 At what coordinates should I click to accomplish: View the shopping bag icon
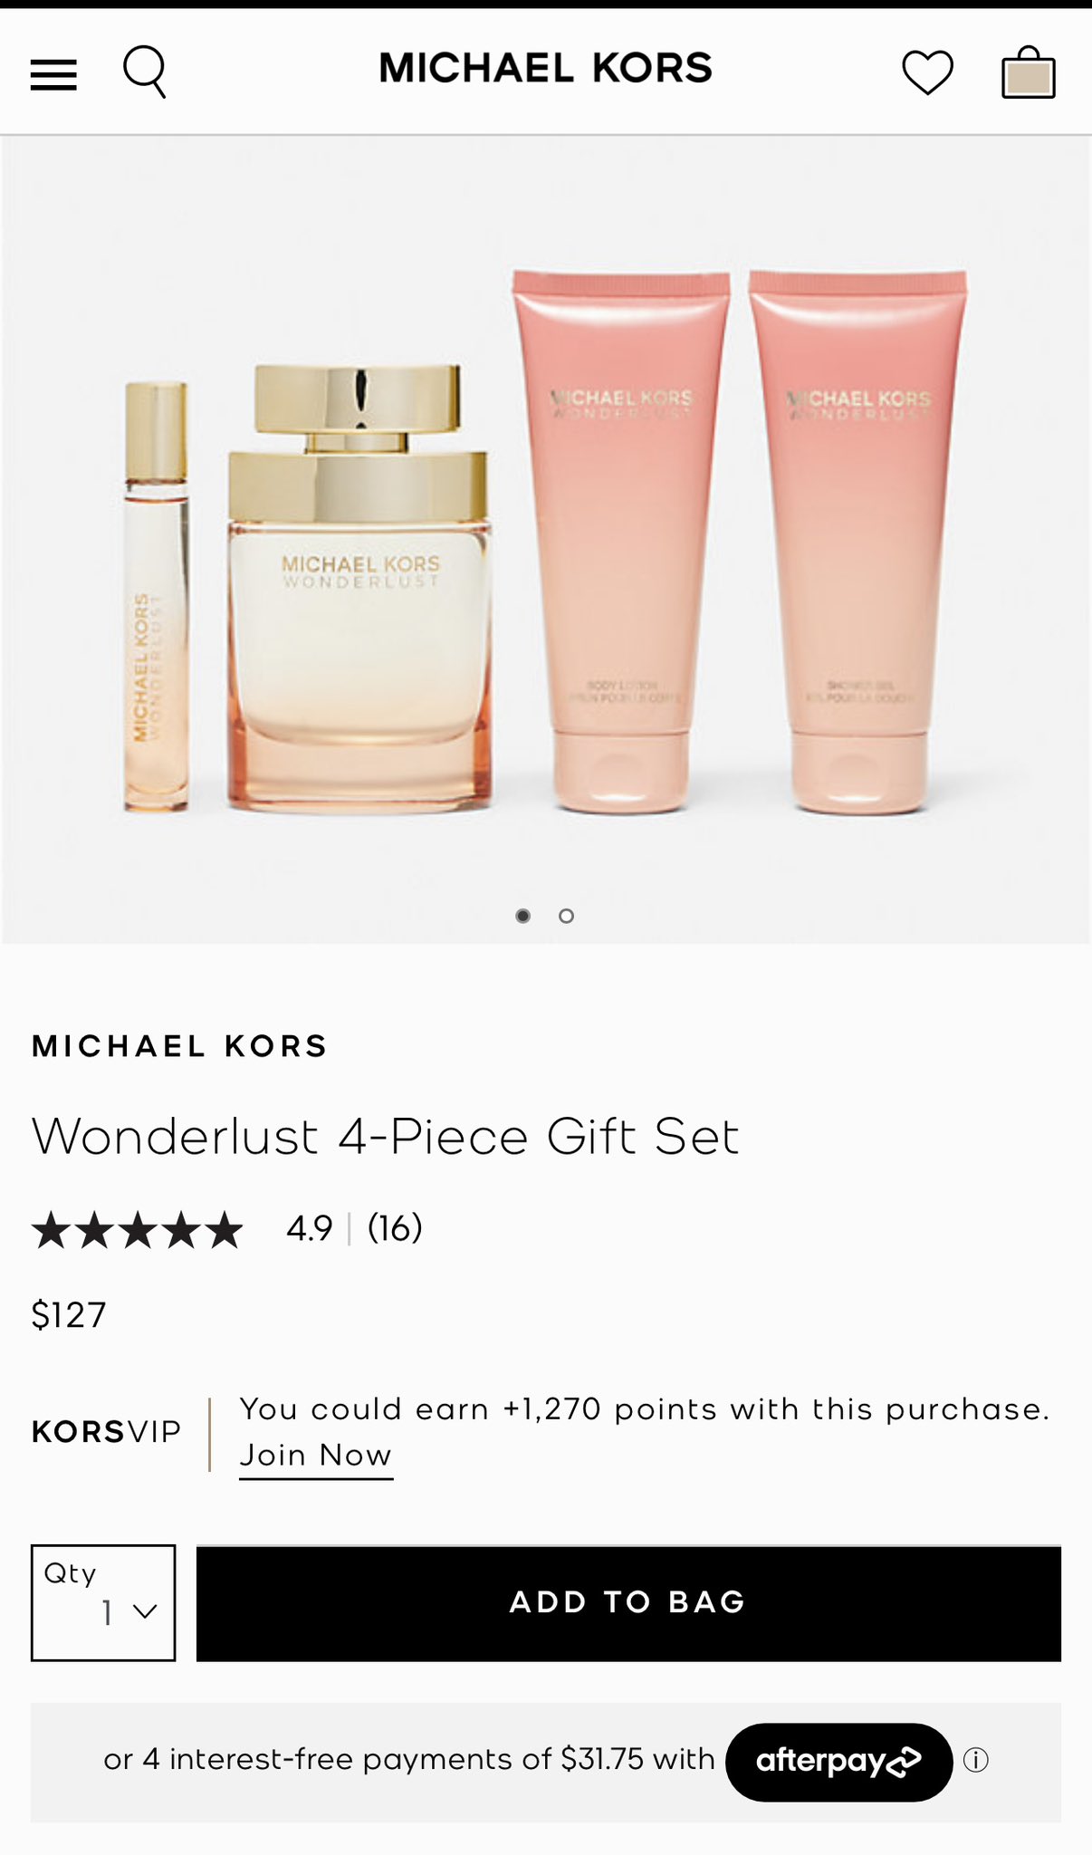1028,72
